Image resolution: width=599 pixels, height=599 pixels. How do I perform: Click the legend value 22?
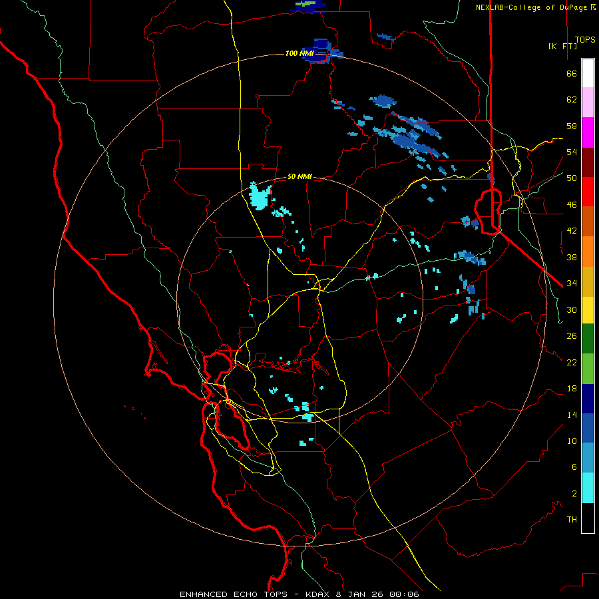(572, 362)
